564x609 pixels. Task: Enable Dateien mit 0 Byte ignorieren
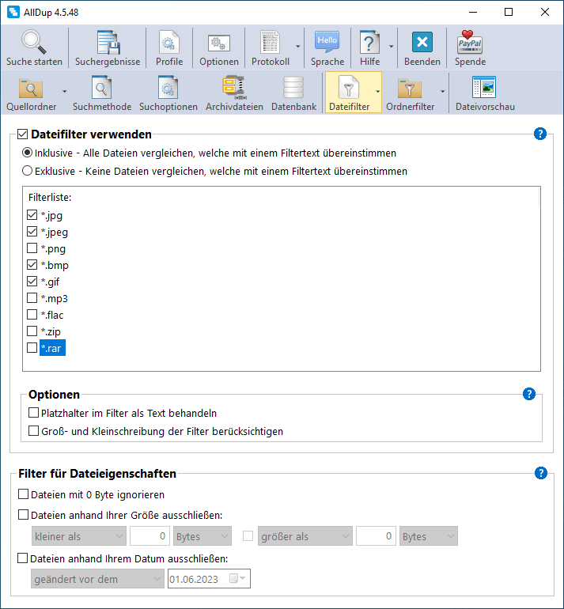coord(23,495)
